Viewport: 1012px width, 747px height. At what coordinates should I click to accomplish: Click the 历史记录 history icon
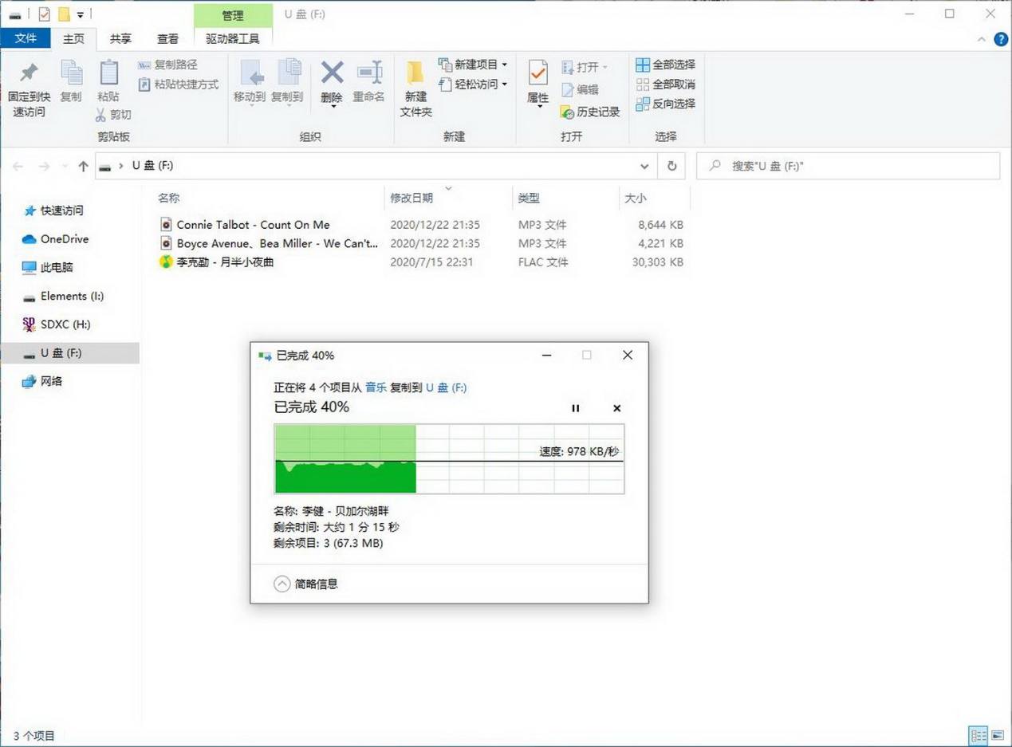tap(567, 112)
